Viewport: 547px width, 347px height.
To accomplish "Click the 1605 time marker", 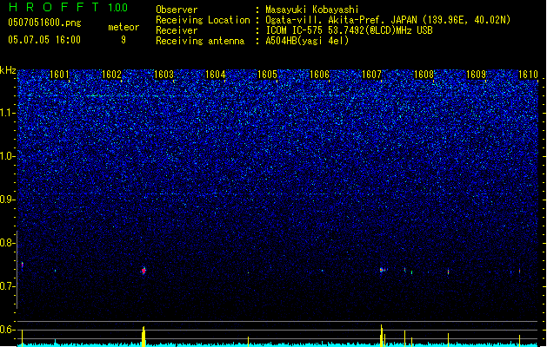I will point(268,75).
